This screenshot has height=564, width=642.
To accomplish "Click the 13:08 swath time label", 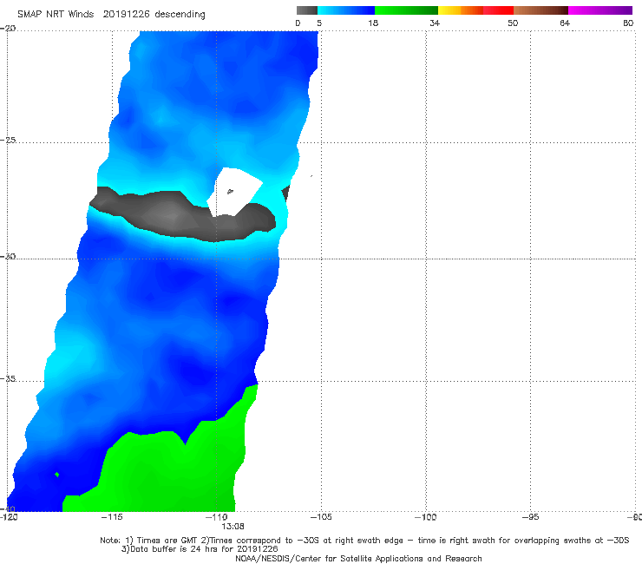I will pos(233,527).
